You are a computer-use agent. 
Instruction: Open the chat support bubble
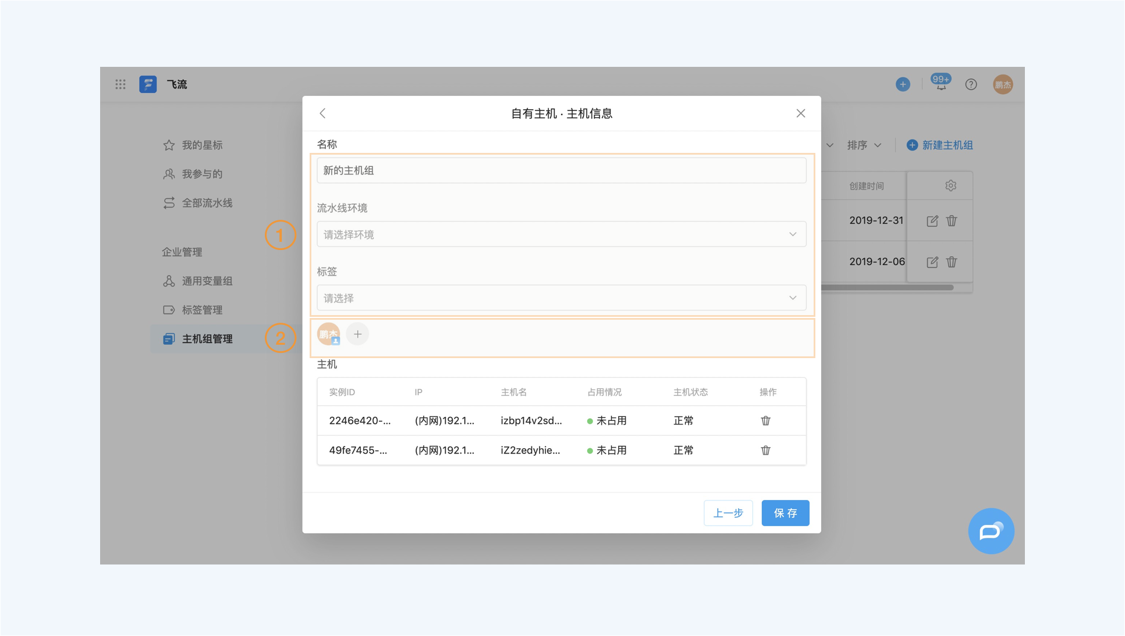pos(991,531)
